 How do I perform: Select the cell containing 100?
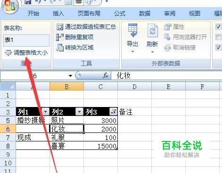click(100, 137)
